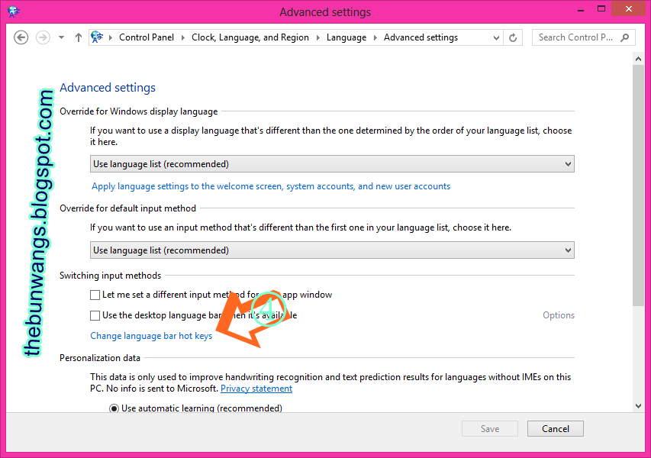Click the search magnifier icon
Image resolution: width=651 pixels, height=458 pixels.
(625, 37)
